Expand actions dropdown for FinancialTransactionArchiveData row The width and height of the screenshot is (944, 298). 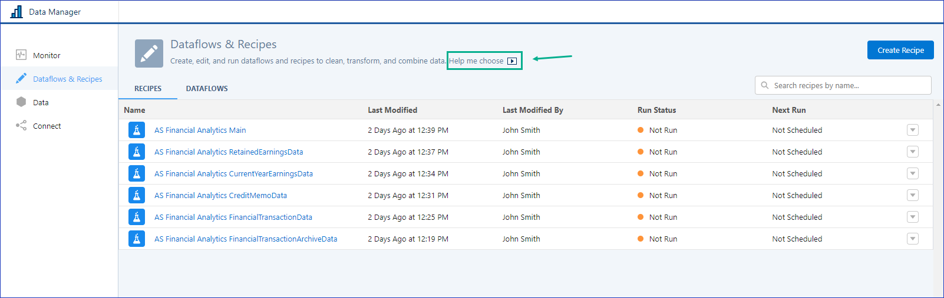tap(913, 239)
